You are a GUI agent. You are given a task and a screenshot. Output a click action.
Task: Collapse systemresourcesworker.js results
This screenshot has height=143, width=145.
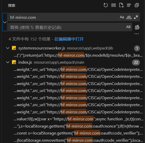[x=8, y=48]
